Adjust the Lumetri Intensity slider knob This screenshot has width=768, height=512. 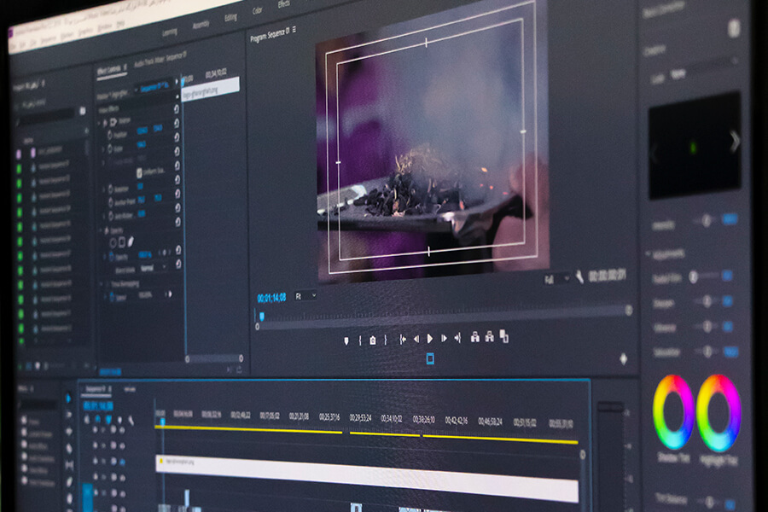(x=707, y=220)
